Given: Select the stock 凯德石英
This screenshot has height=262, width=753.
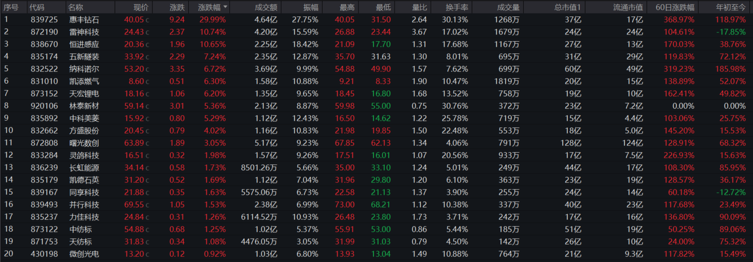Looking at the screenshot, I should pyautogui.click(x=84, y=180).
